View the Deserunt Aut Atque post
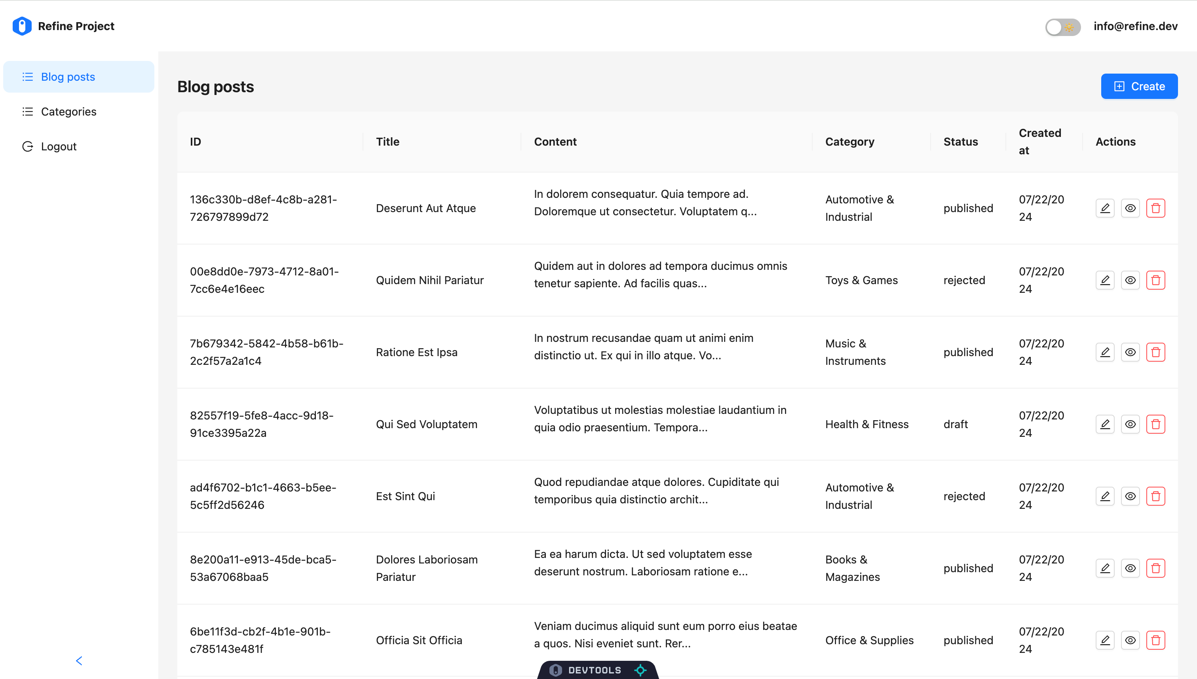 click(1130, 208)
